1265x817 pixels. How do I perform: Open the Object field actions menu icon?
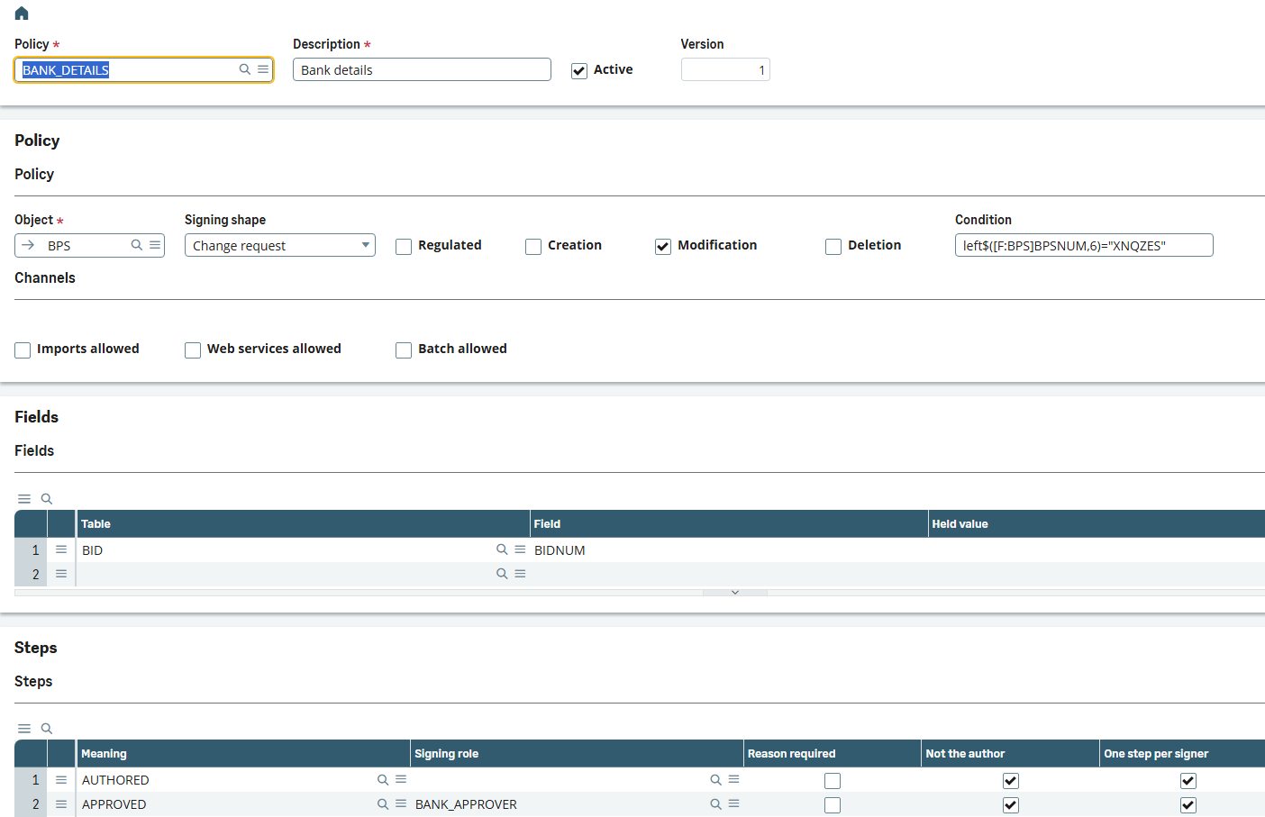(x=155, y=245)
